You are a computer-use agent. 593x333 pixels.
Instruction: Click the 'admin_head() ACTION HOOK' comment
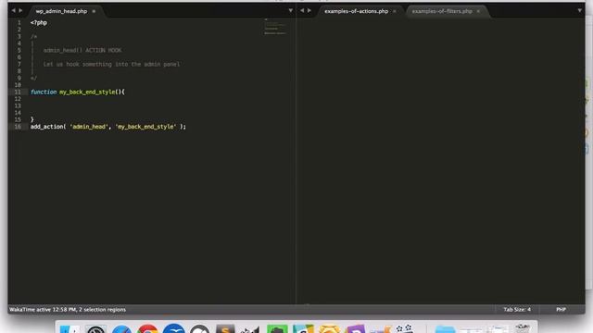click(x=82, y=50)
